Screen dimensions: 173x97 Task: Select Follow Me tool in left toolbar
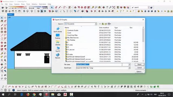click(x=5, y=46)
